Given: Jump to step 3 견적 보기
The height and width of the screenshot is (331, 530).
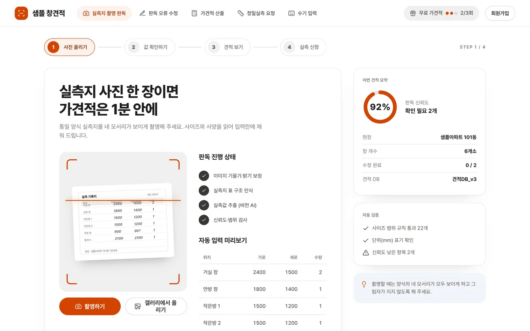Looking at the screenshot, I should click(x=227, y=47).
